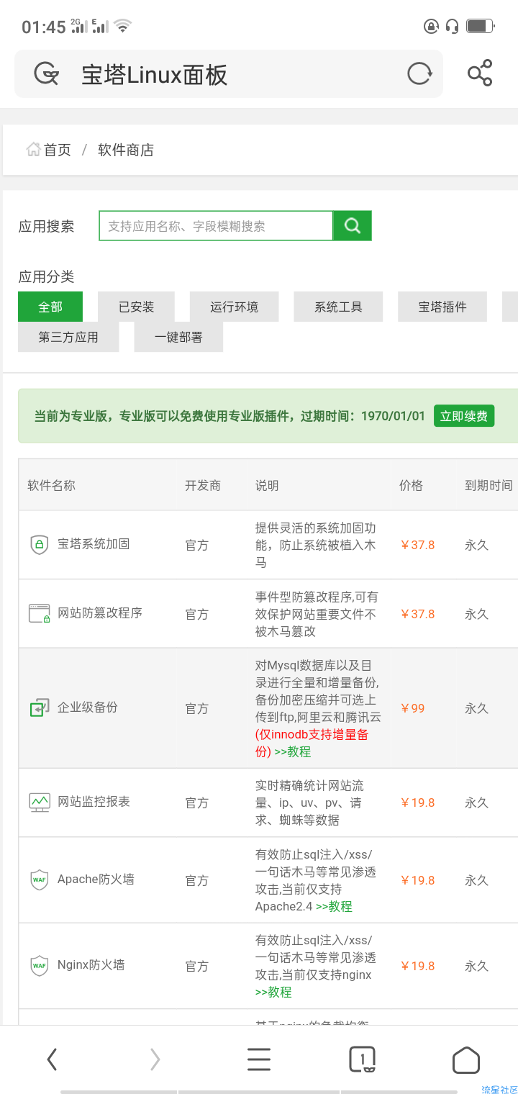This screenshot has height=1094, width=518.
Task: Click the 说明 column header
Action: (x=267, y=485)
